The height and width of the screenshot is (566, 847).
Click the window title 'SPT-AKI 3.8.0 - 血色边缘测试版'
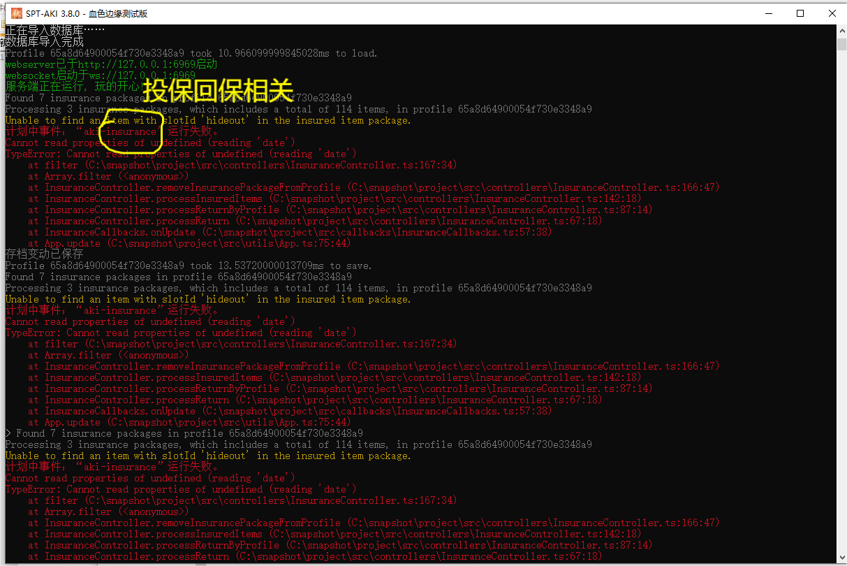(x=87, y=14)
